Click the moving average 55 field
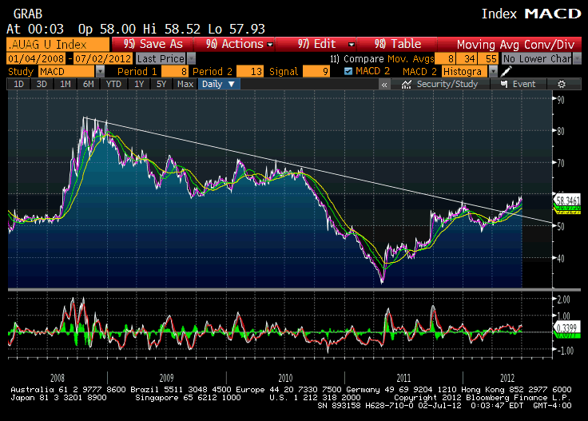This screenshot has height=421, width=588. pyautogui.click(x=488, y=59)
